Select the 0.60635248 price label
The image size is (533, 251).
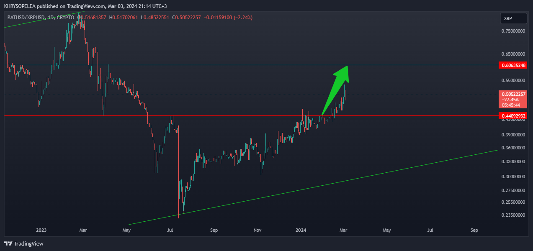514,65
